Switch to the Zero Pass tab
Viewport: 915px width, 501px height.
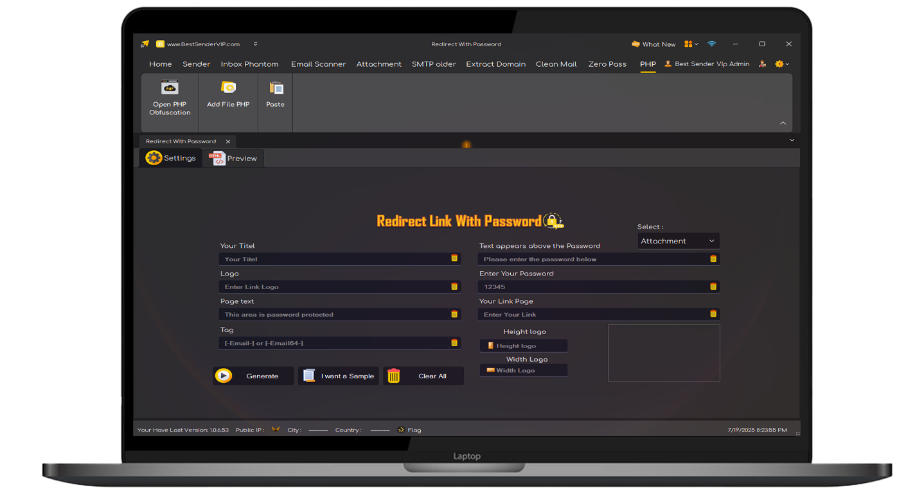[607, 64]
